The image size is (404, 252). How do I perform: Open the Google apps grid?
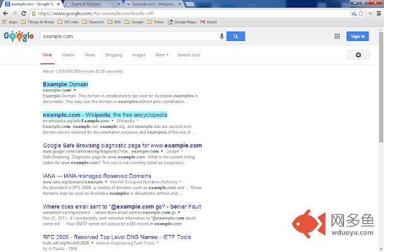[337, 37]
